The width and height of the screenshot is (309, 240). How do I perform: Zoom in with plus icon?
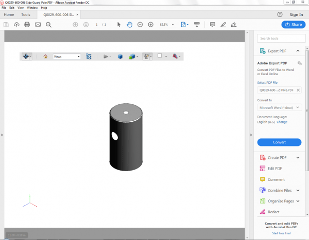coord(151,25)
